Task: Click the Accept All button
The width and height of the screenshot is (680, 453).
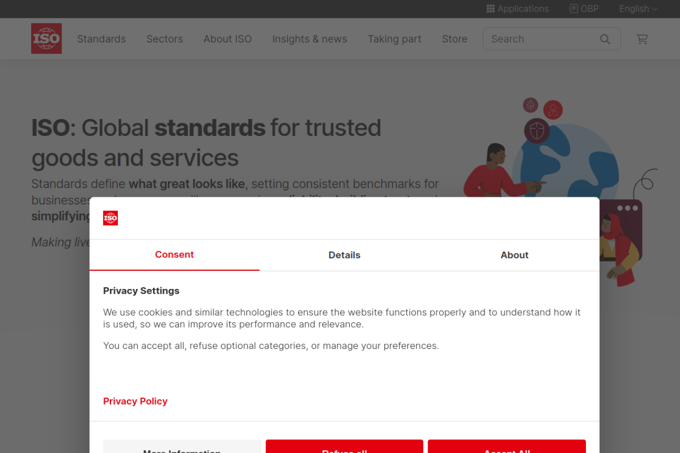Action: 507,446
